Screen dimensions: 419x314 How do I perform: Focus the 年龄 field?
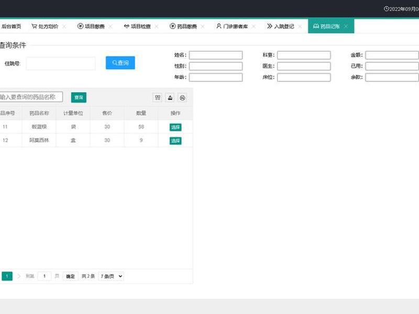(216, 77)
